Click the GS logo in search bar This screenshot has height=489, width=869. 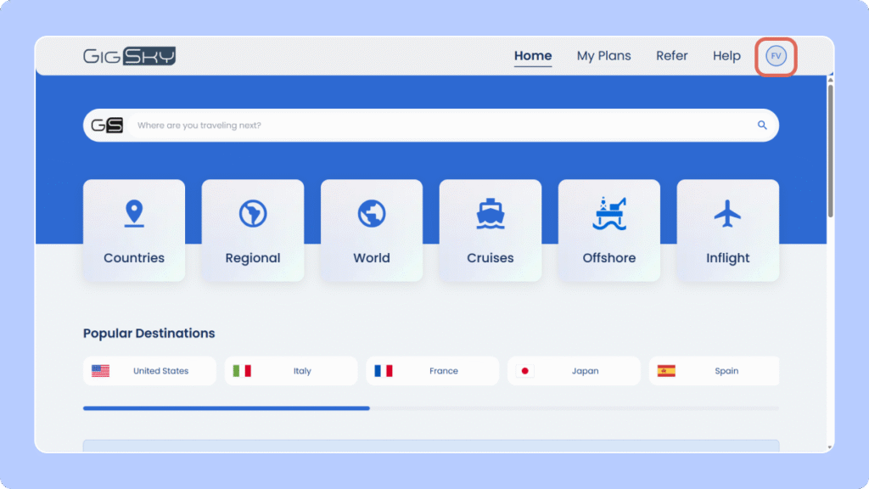tap(108, 126)
